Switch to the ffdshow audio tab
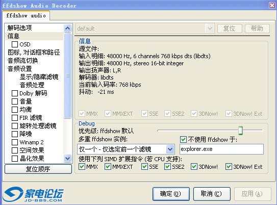This screenshot has height=205, width=277. click(x=26, y=15)
